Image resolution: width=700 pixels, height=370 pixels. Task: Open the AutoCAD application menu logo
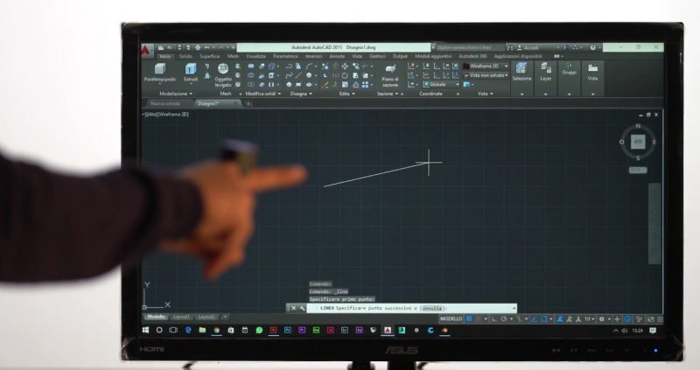point(146,49)
